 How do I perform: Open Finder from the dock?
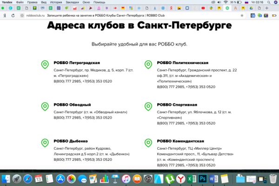point(6,179)
